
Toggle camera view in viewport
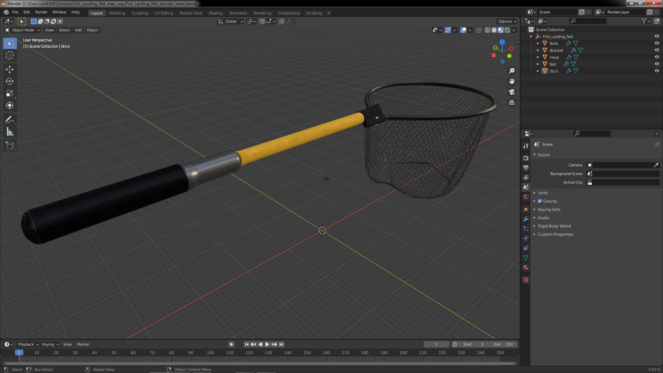tap(512, 92)
